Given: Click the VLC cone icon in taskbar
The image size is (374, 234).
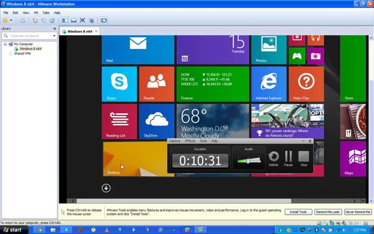Looking at the screenshot, I should (x=106, y=230).
